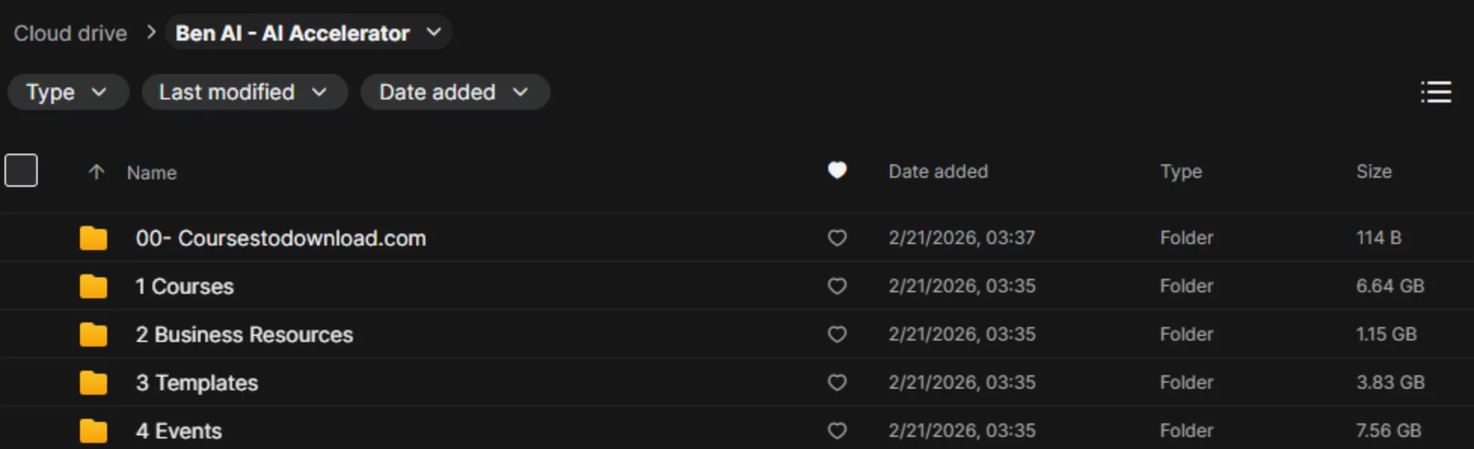Viewport: 1474px width, 449px height.
Task: Click heart icon for 2 Business Resources
Action: coord(837,334)
